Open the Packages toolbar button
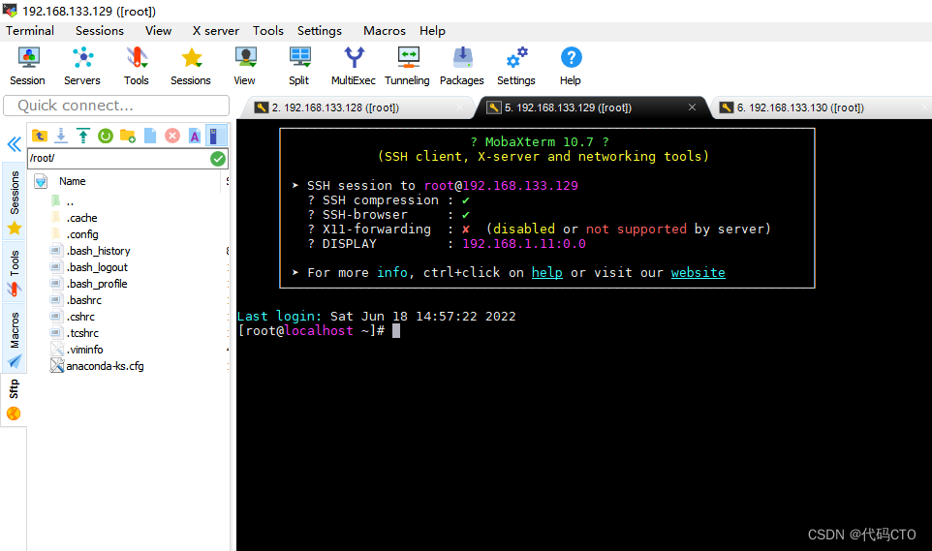Viewport: 932px width, 551px height. coord(462,66)
